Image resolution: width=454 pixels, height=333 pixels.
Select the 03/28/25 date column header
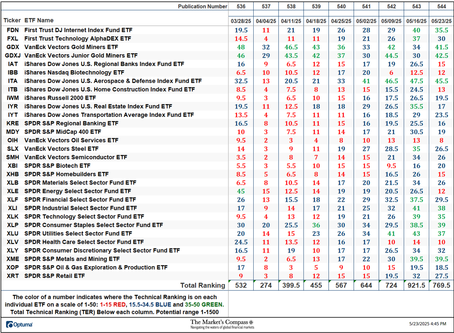tap(240, 21)
